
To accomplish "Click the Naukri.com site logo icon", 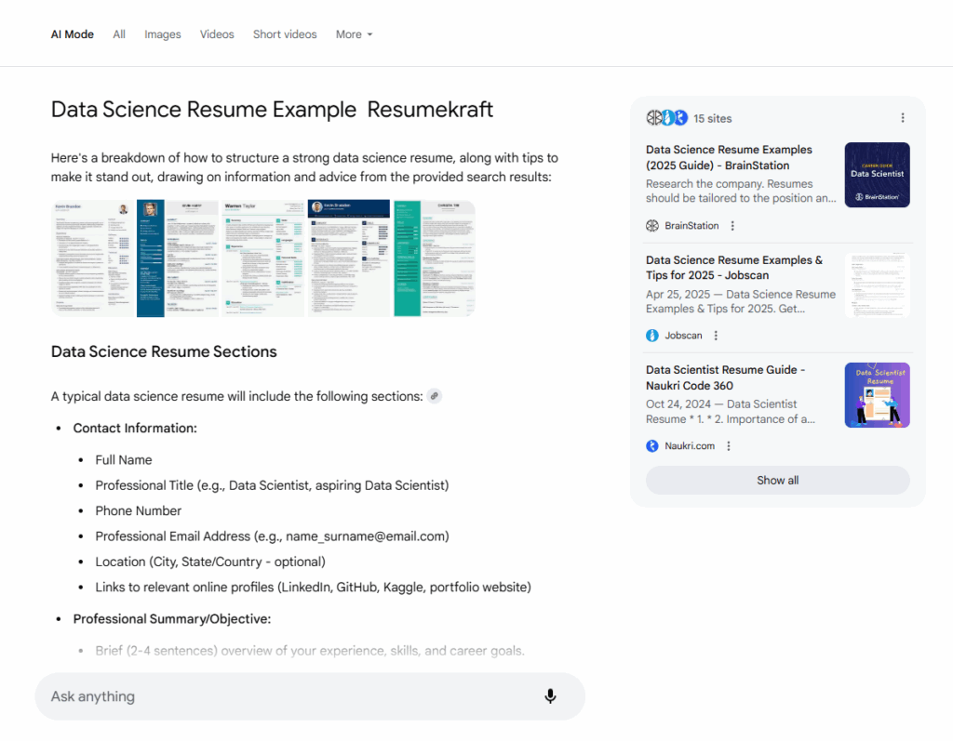I will (652, 446).
